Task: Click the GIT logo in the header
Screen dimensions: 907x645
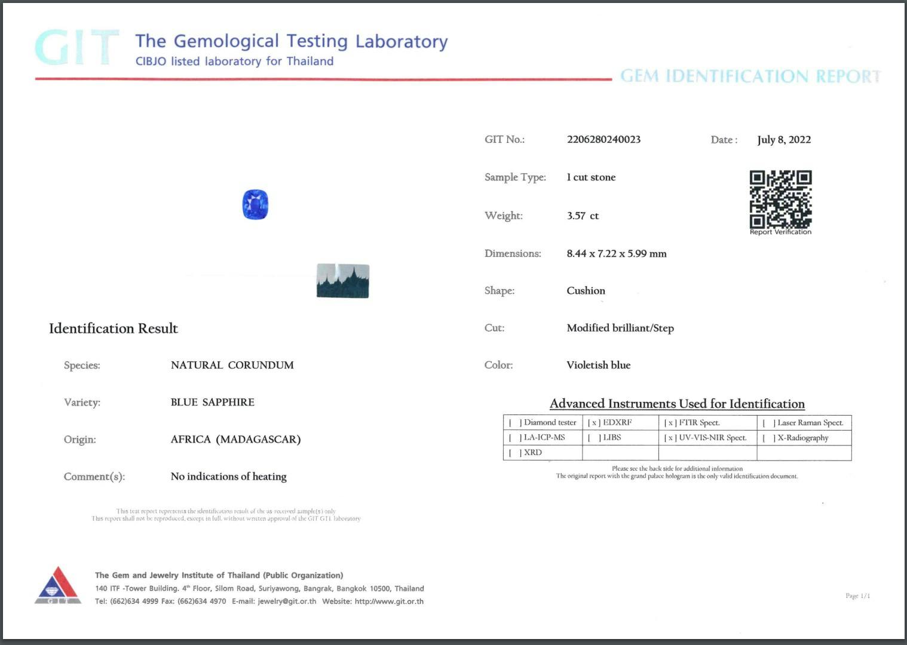Action: pyautogui.click(x=76, y=47)
